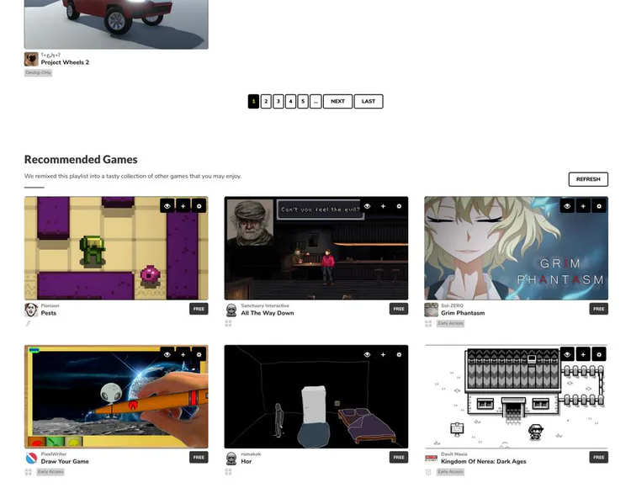Click FREE button for Grim Phantasm
Screen dimensions: 631x488
pyautogui.click(x=599, y=309)
